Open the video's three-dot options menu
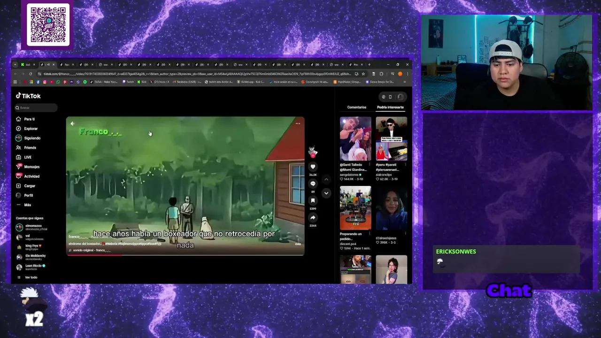This screenshot has height=338, width=601. coord(298,123)
